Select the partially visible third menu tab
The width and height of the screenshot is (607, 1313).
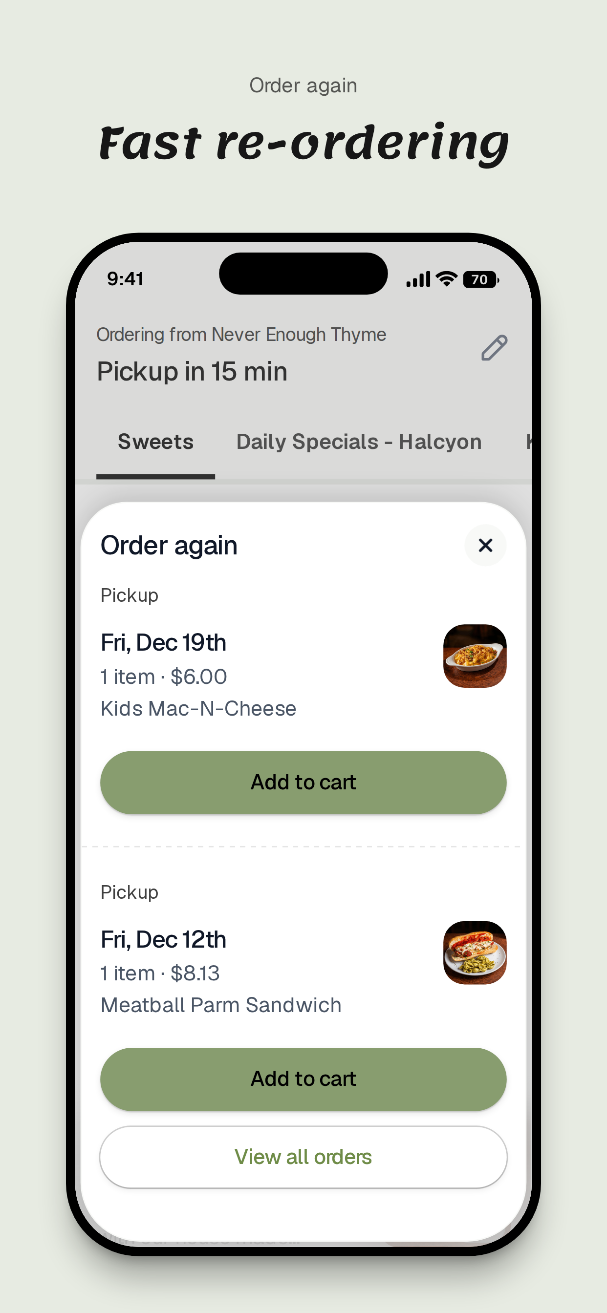(x=529, y=442)
